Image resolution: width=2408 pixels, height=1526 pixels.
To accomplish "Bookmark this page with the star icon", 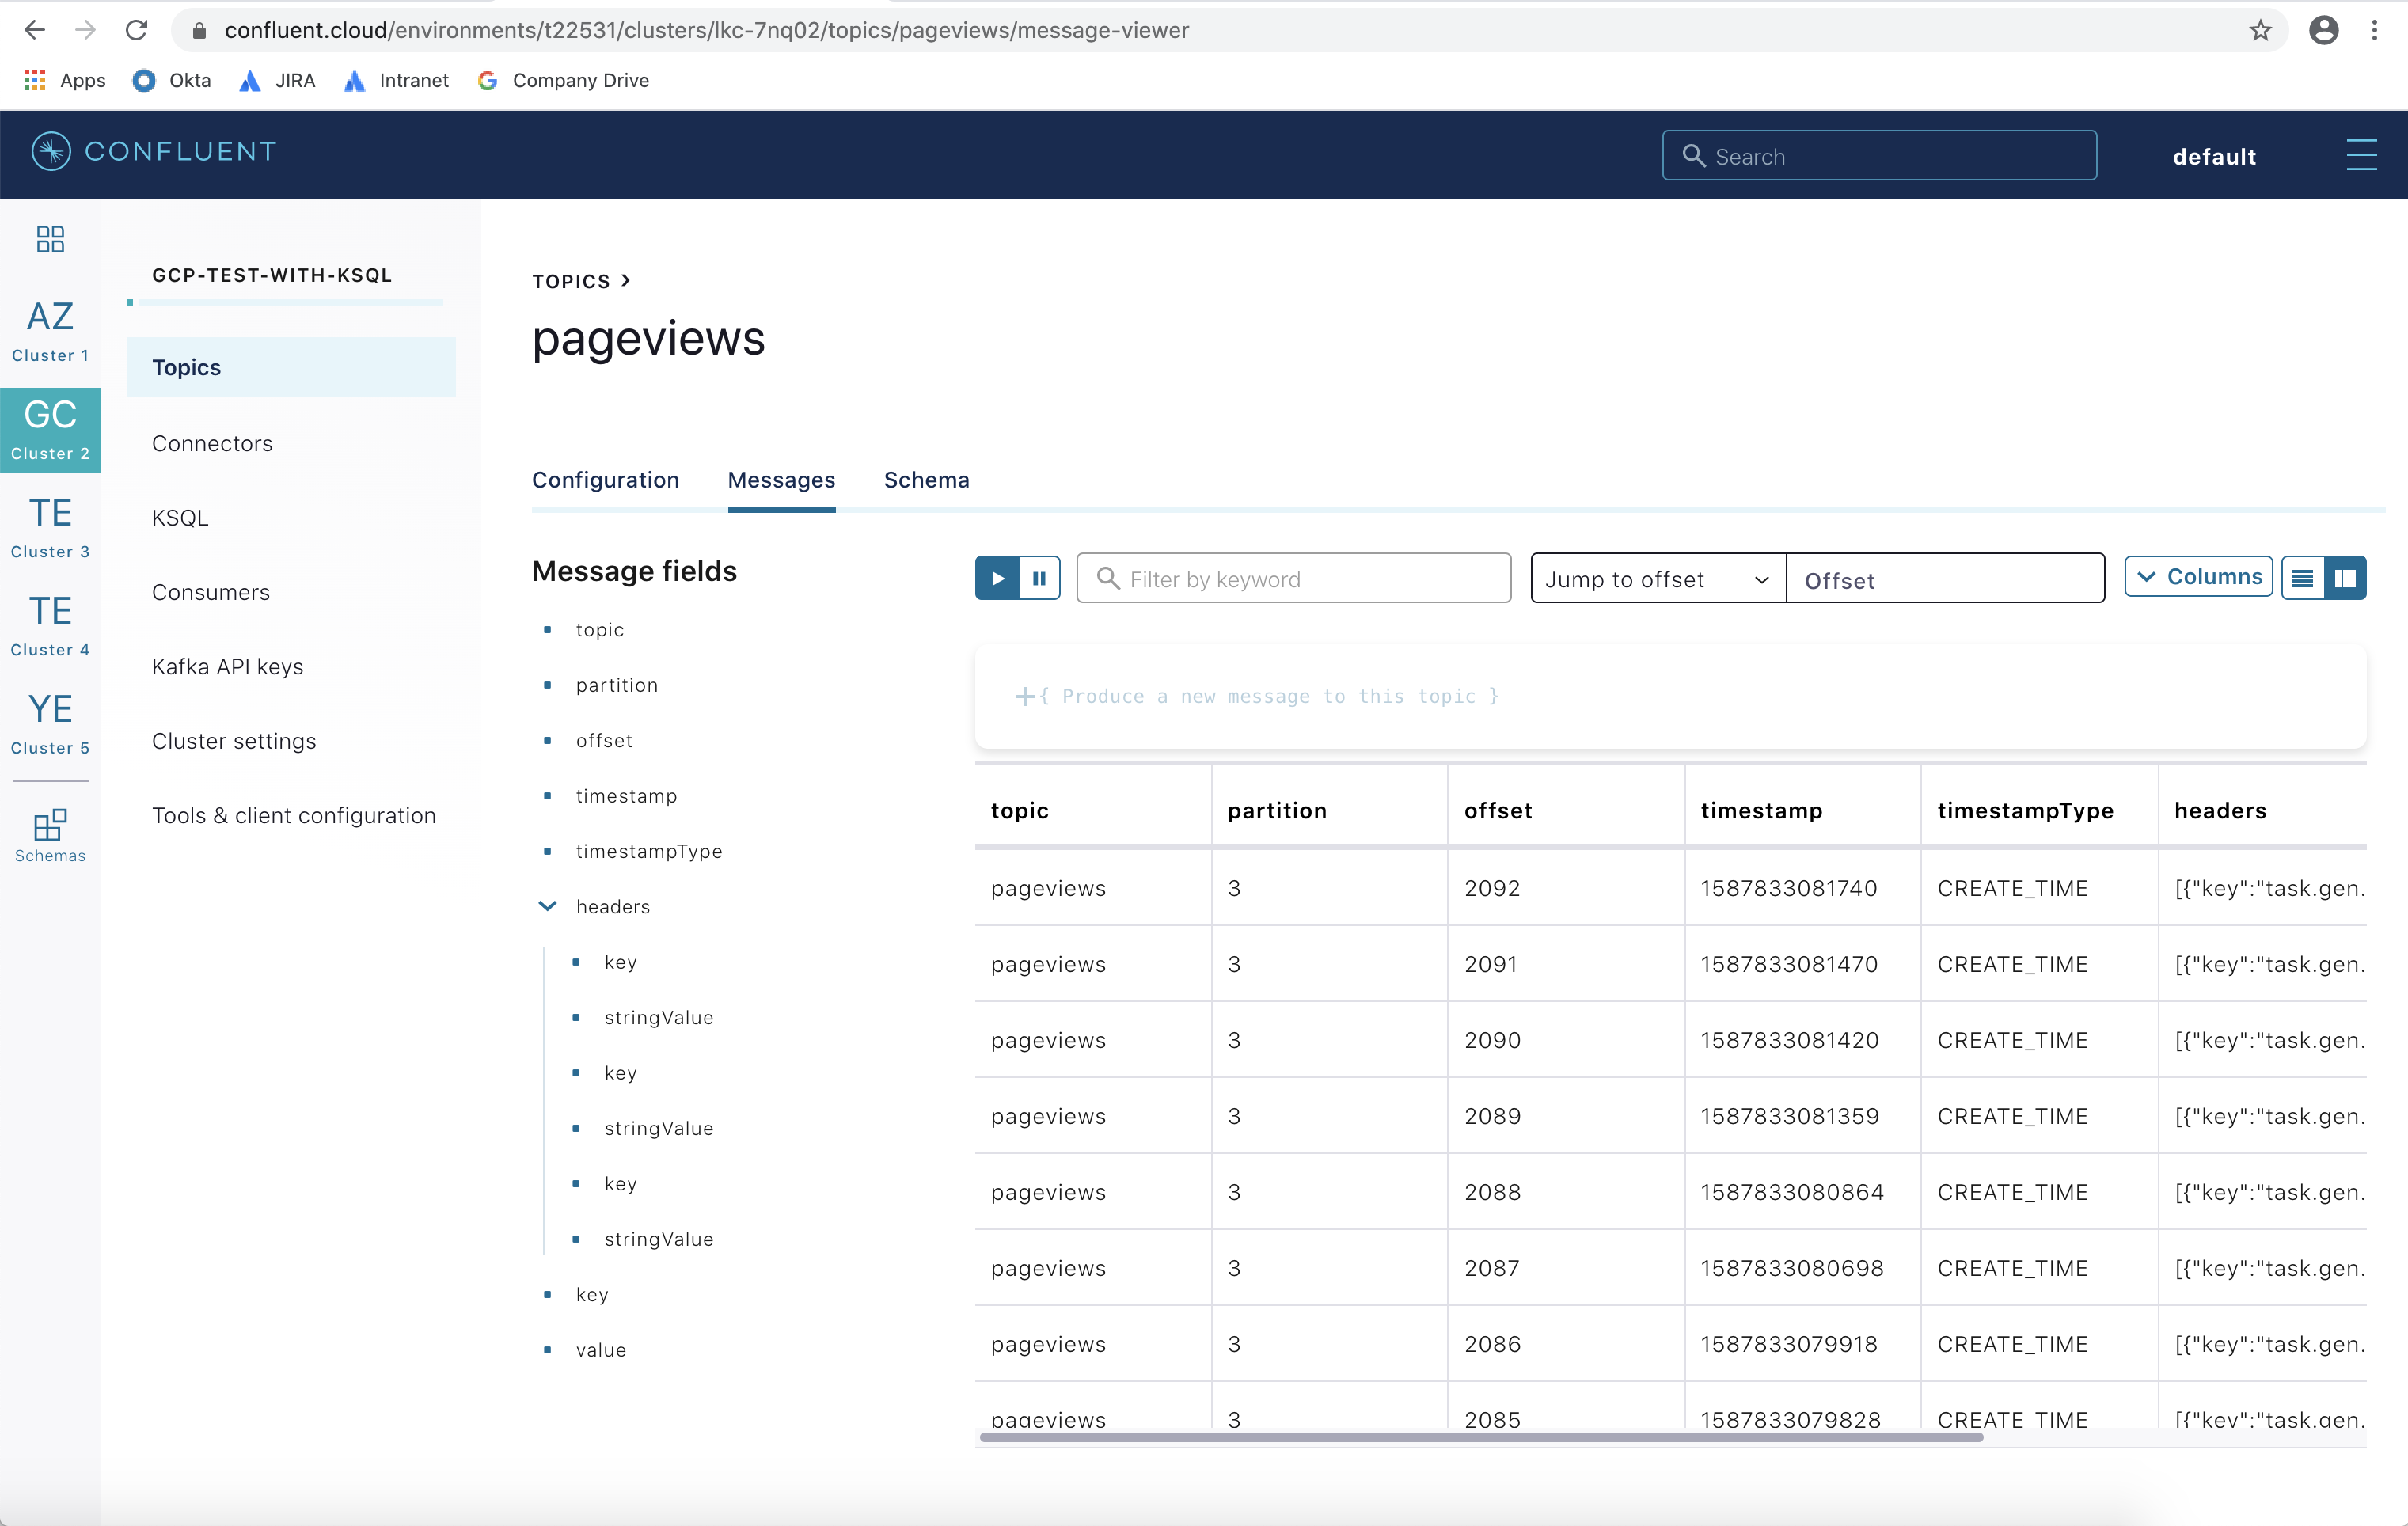I will click(x=2260, y=30).
